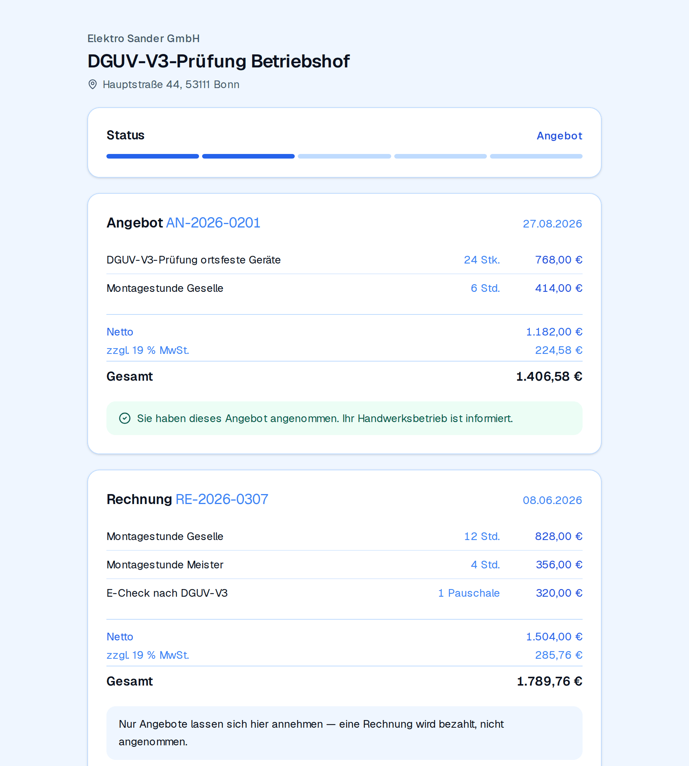Click the amount 828,00 €
689x766 pixels.
559,536
